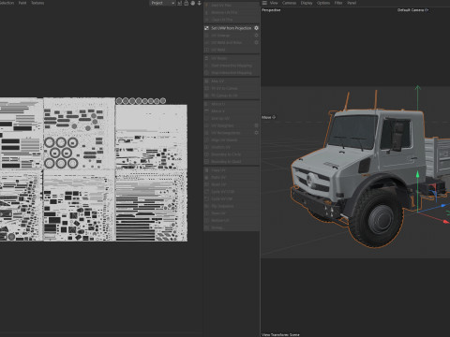This screenshot has height=337, width=450.
Task: Click the Move tool label in viewport
Action: pyautogui.click(x=268, y=117)
